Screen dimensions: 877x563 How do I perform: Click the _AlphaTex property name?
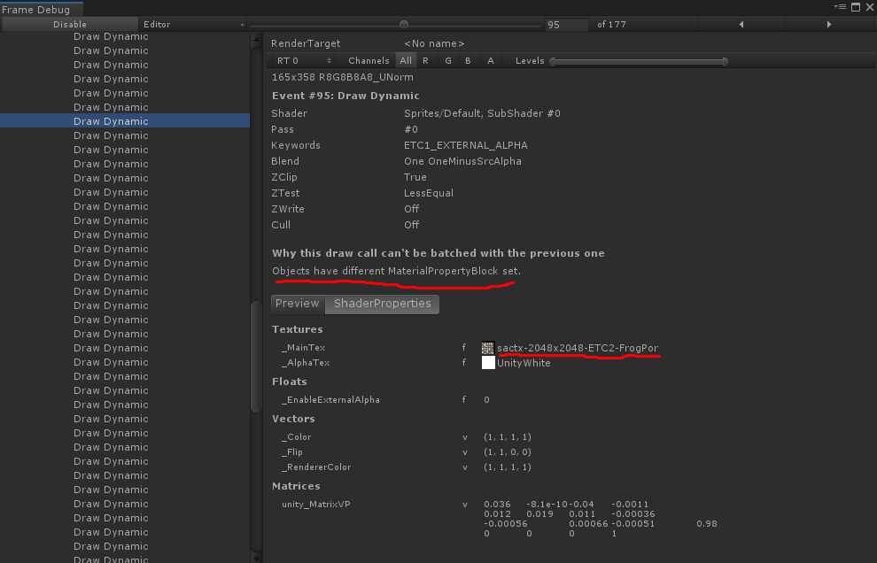tap(306, 363)
